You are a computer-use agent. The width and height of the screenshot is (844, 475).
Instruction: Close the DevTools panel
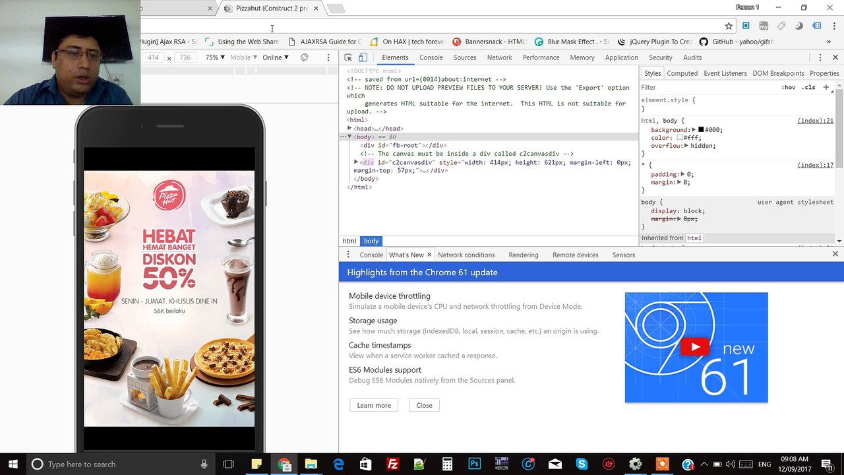pyautogui.click(x=835, y=57)
